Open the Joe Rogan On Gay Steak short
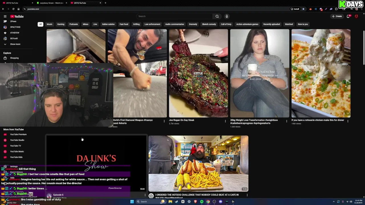The image size is (365, 205). click(x=198, y=73)
